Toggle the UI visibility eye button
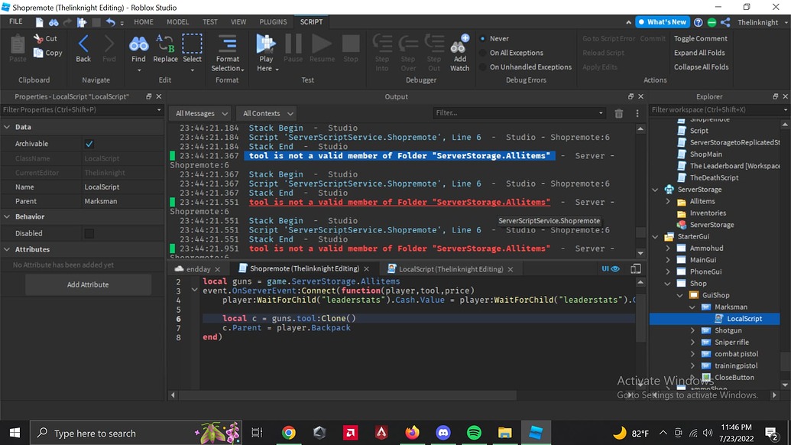The width and height of the screenshot is (791, 445). tap(611, 269)
